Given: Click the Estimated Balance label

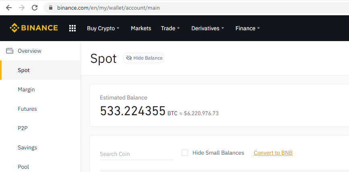Looking at the screenshot, I should coord(124,97).
